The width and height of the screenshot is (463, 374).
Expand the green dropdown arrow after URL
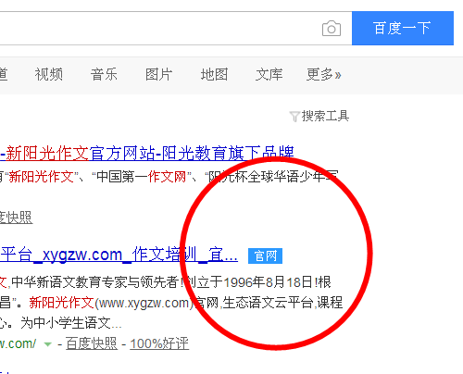tap(48, 344)
